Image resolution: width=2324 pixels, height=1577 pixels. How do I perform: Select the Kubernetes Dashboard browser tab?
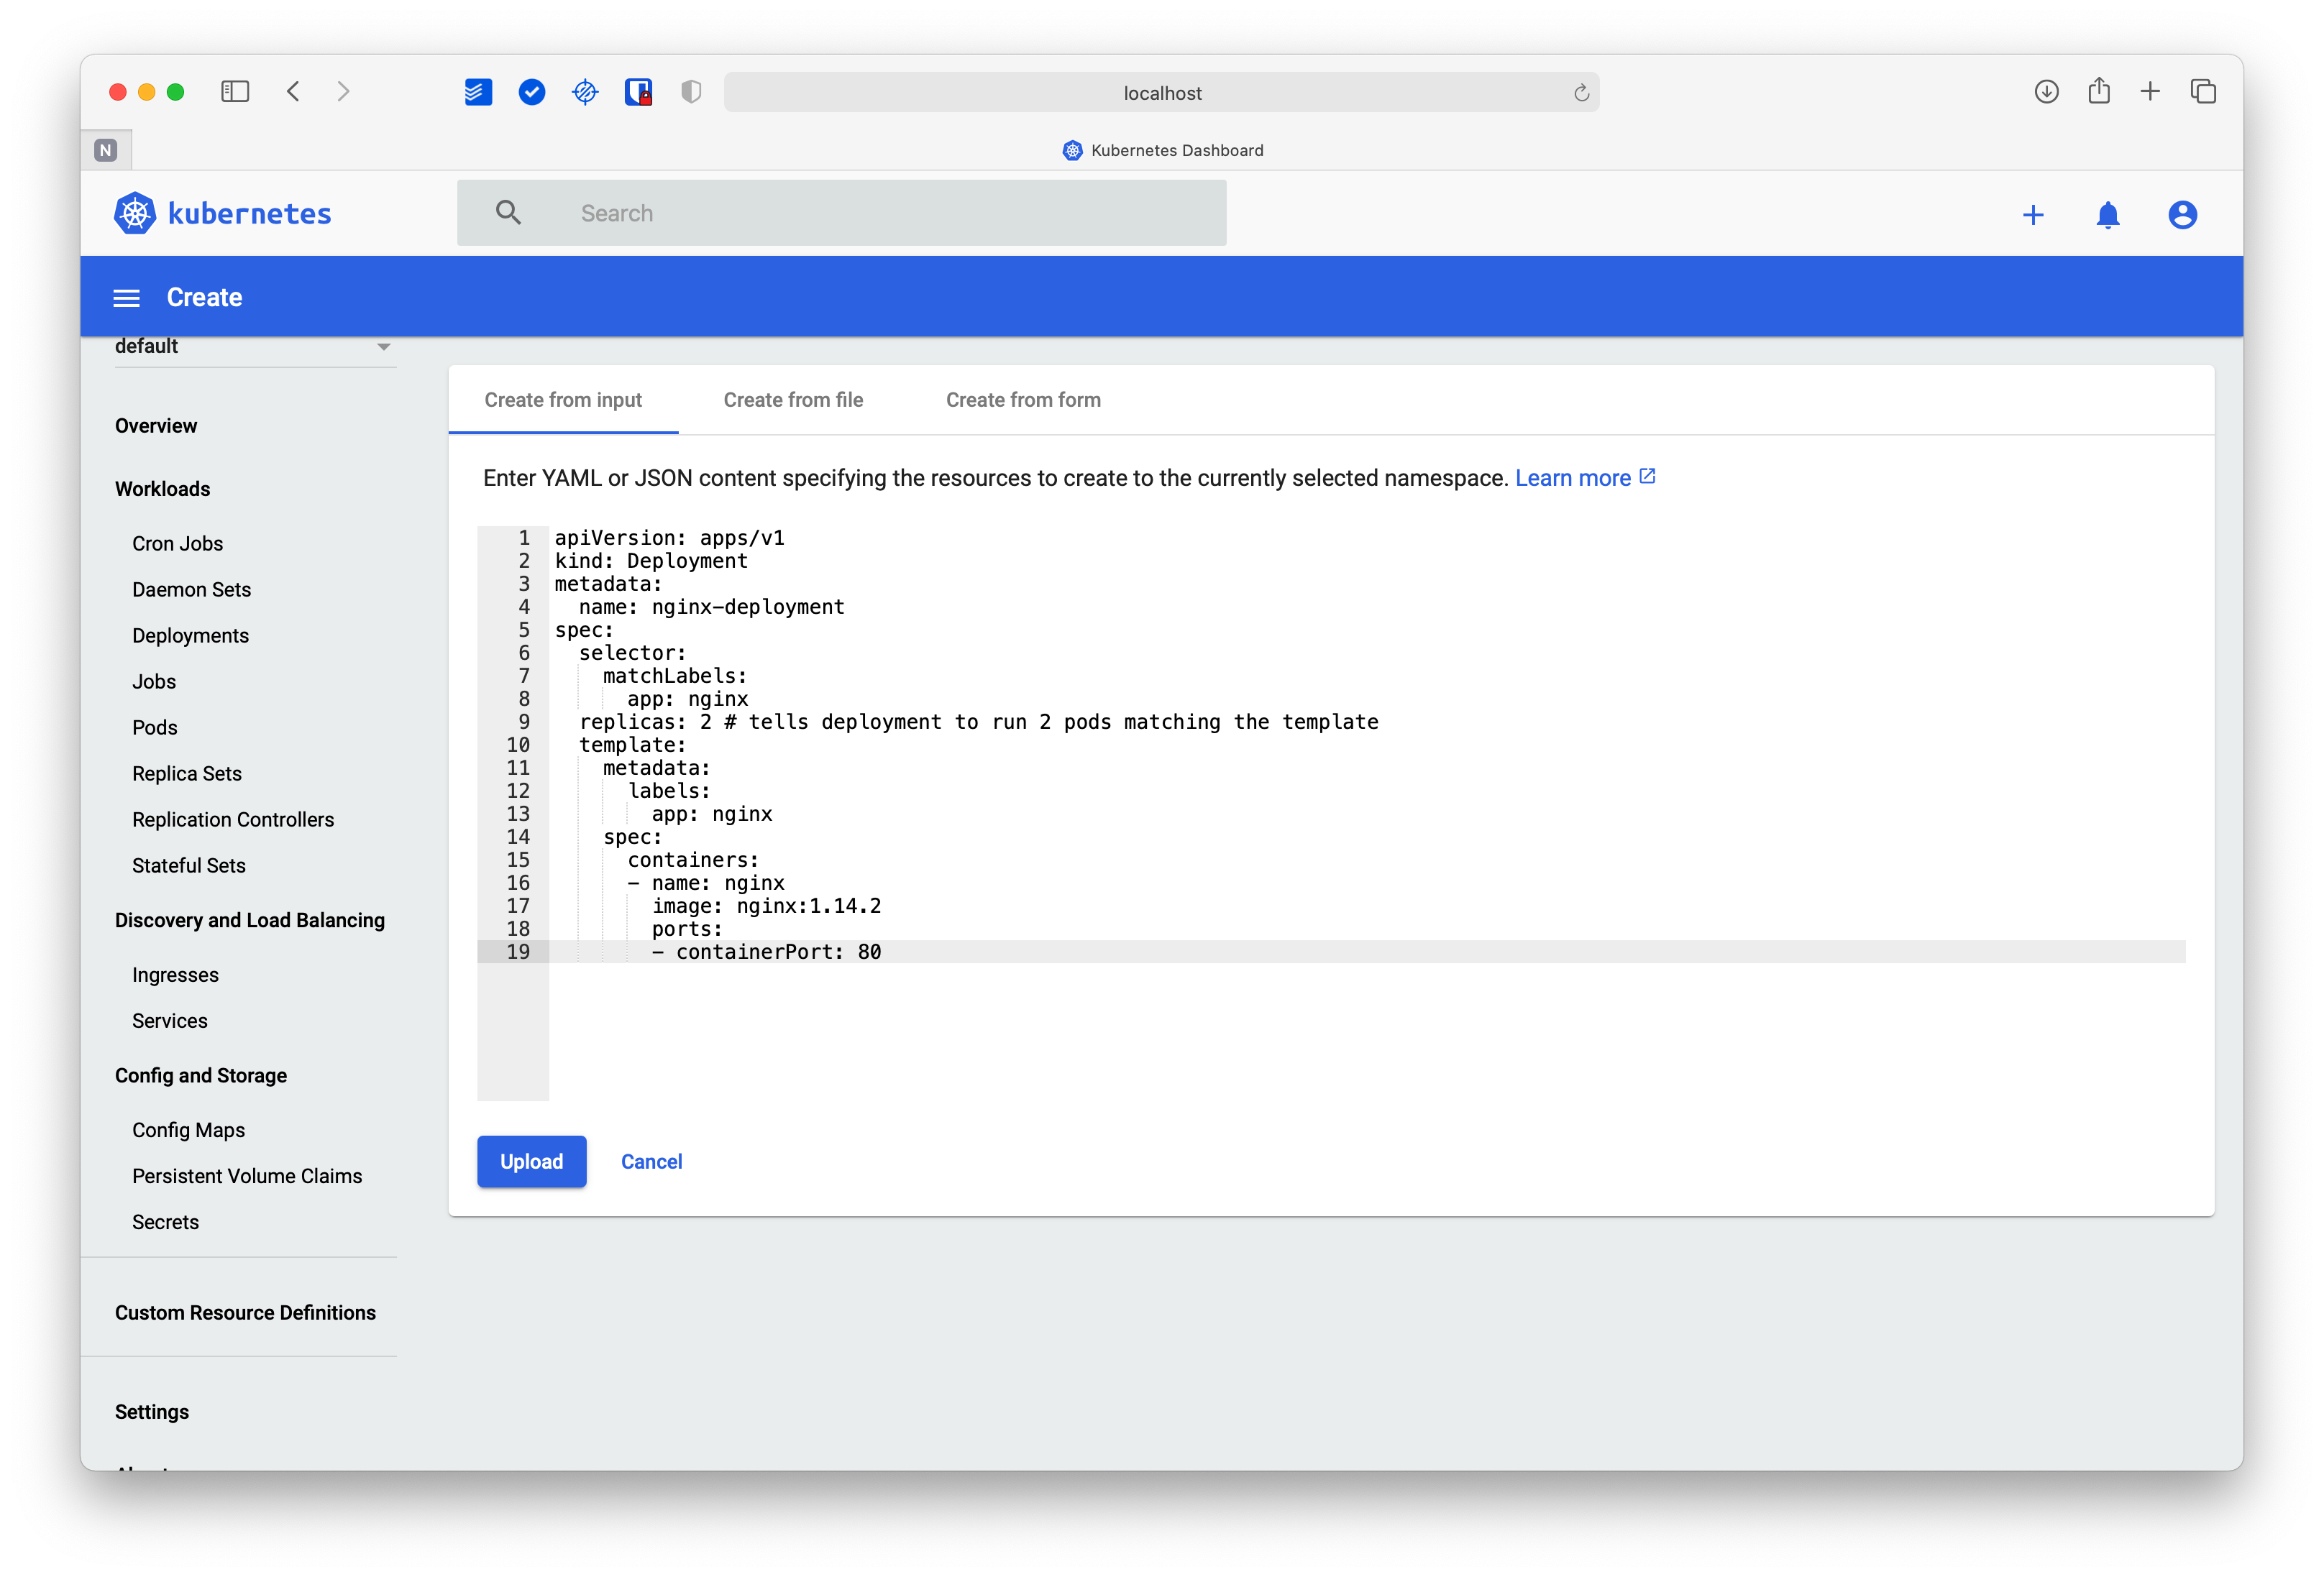[x=1162, y=150]
